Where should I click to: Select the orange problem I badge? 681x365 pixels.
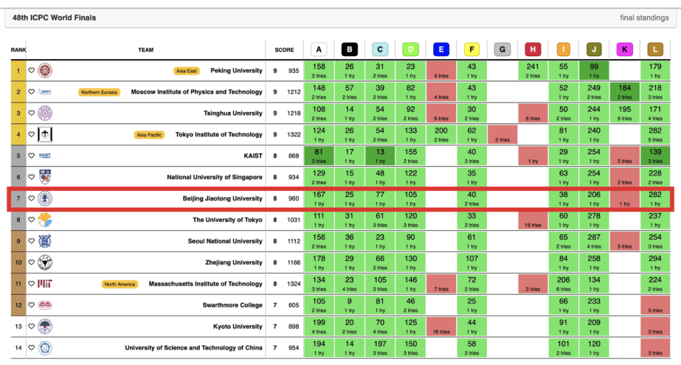pyautogui.click(x=563, y=50)
